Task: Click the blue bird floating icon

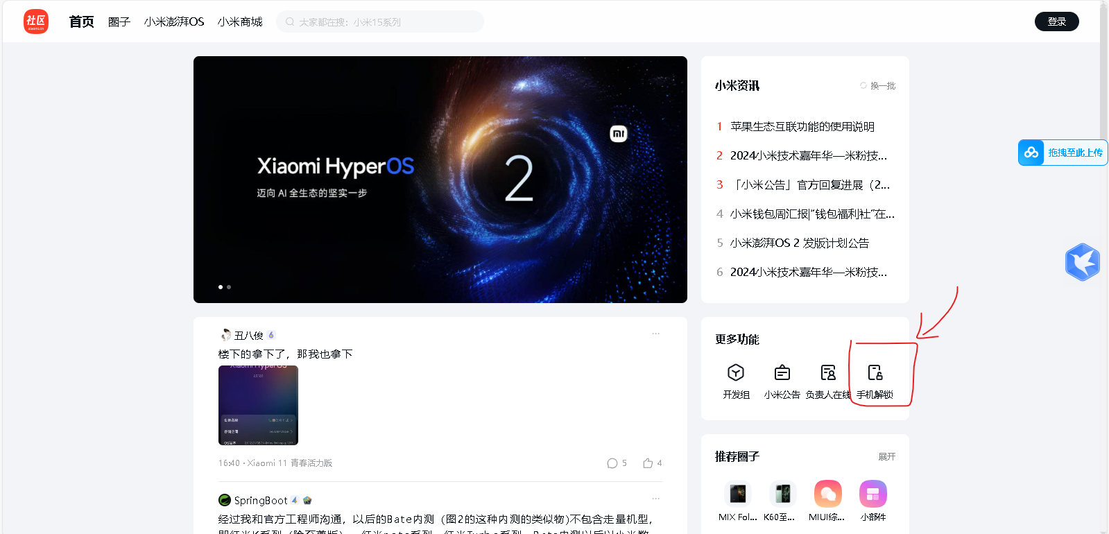Action: (x=1083, y=262)
